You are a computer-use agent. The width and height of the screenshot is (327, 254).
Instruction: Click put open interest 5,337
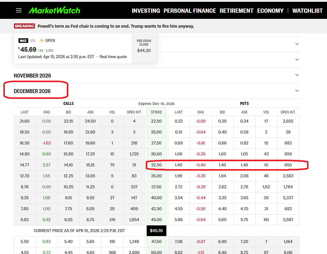click(288, 198)
